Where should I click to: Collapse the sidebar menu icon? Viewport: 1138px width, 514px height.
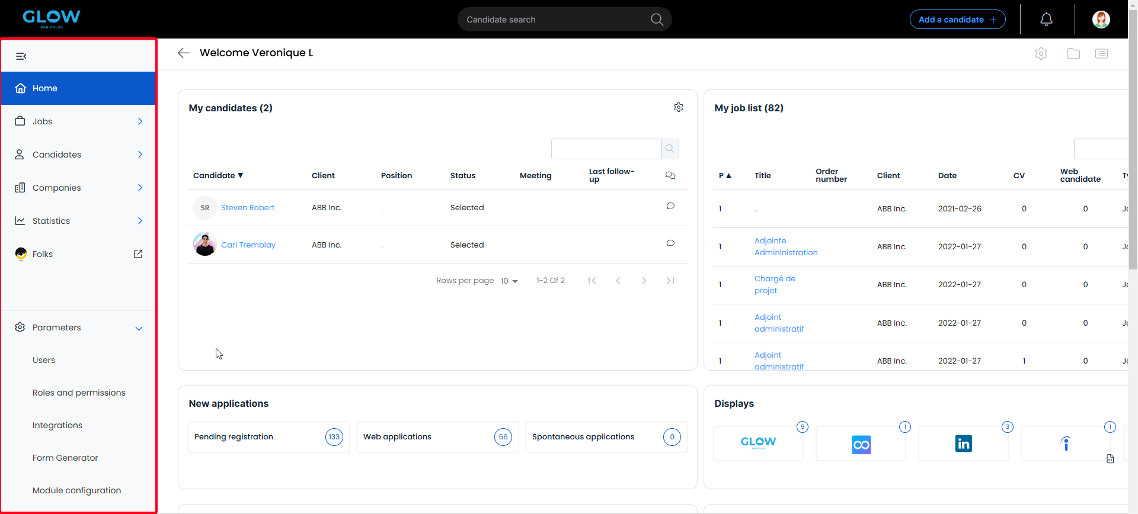[x=21, y=56]
